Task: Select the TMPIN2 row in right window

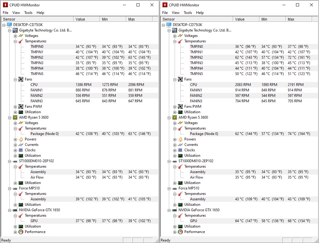Action: 196,57
